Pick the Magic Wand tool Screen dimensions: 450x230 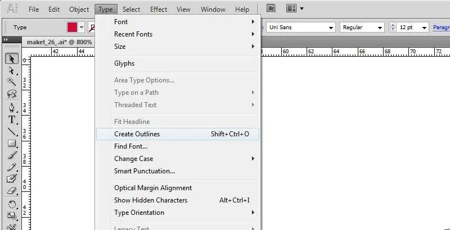[x=11, y=82]
